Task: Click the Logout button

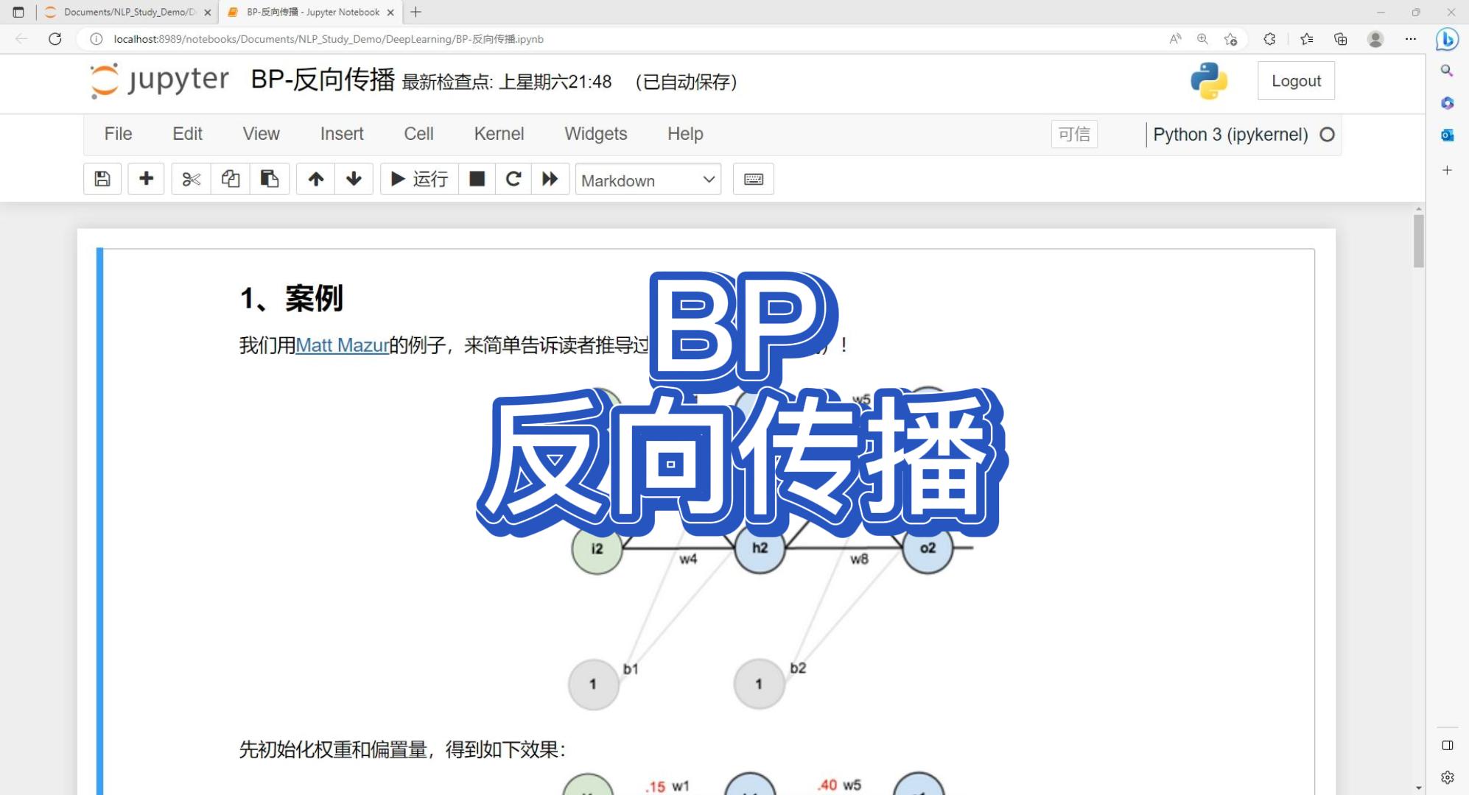Action: 1296,81
